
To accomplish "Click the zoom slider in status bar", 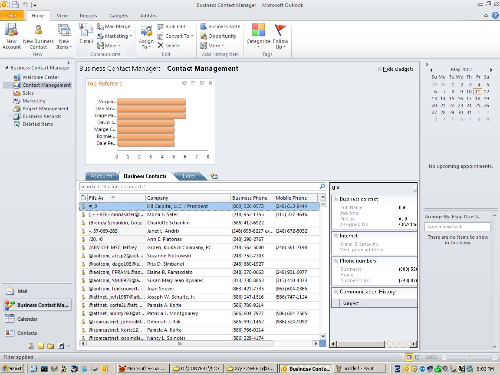I will coord(470,357).
